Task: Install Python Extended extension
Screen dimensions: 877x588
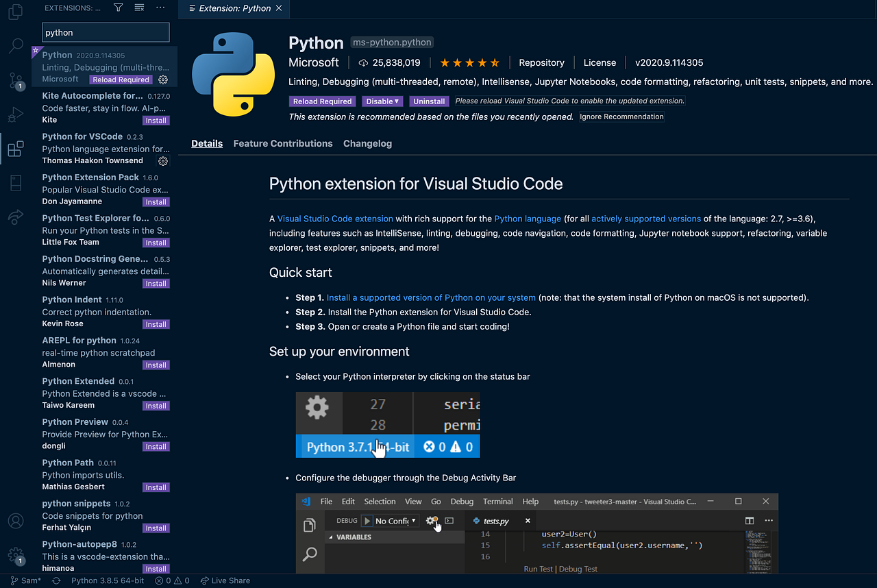Action: click(x=156, y=406)
